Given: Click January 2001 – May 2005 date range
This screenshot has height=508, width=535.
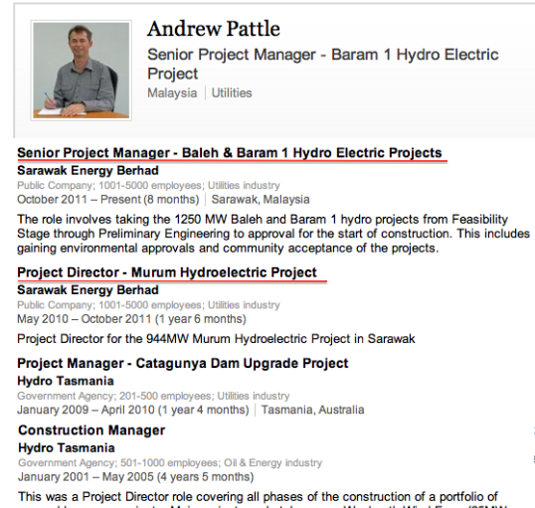Looking at the screenshot, I should tap(136, 476).
